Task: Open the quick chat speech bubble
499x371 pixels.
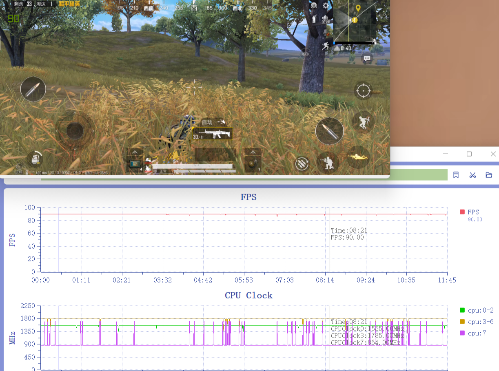Action: [x=367, y=59]
